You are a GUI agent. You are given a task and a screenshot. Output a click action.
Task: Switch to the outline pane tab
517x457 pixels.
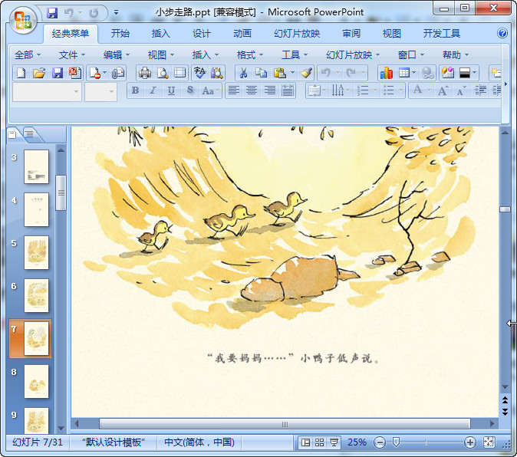point(30,134)
